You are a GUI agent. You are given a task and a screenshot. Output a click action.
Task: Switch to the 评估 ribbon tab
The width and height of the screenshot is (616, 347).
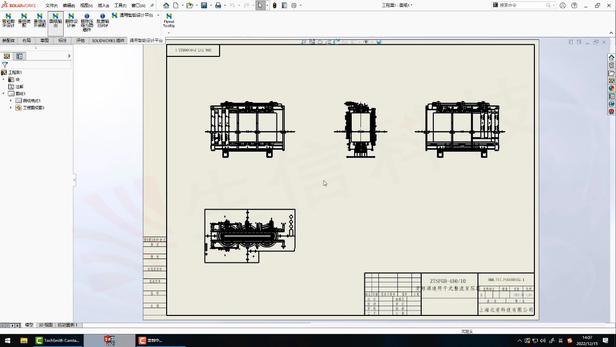coord(80,41)
